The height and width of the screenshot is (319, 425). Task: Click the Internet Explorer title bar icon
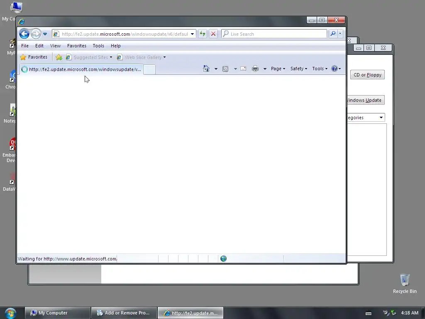(x=22, y=21)
